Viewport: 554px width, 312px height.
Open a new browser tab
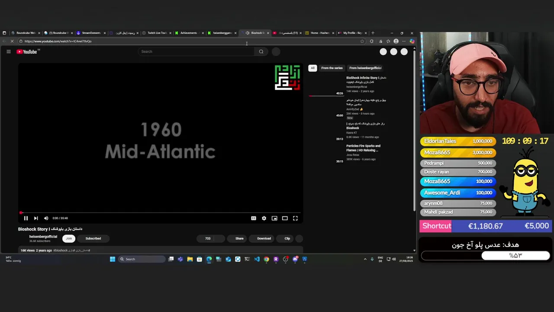(373, 33)
